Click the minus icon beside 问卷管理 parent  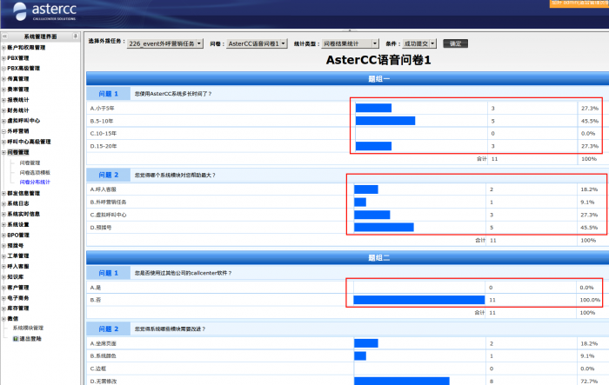(x=3, y=152)
